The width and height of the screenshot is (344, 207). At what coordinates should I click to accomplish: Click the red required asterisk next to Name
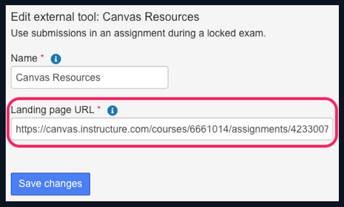42,56
